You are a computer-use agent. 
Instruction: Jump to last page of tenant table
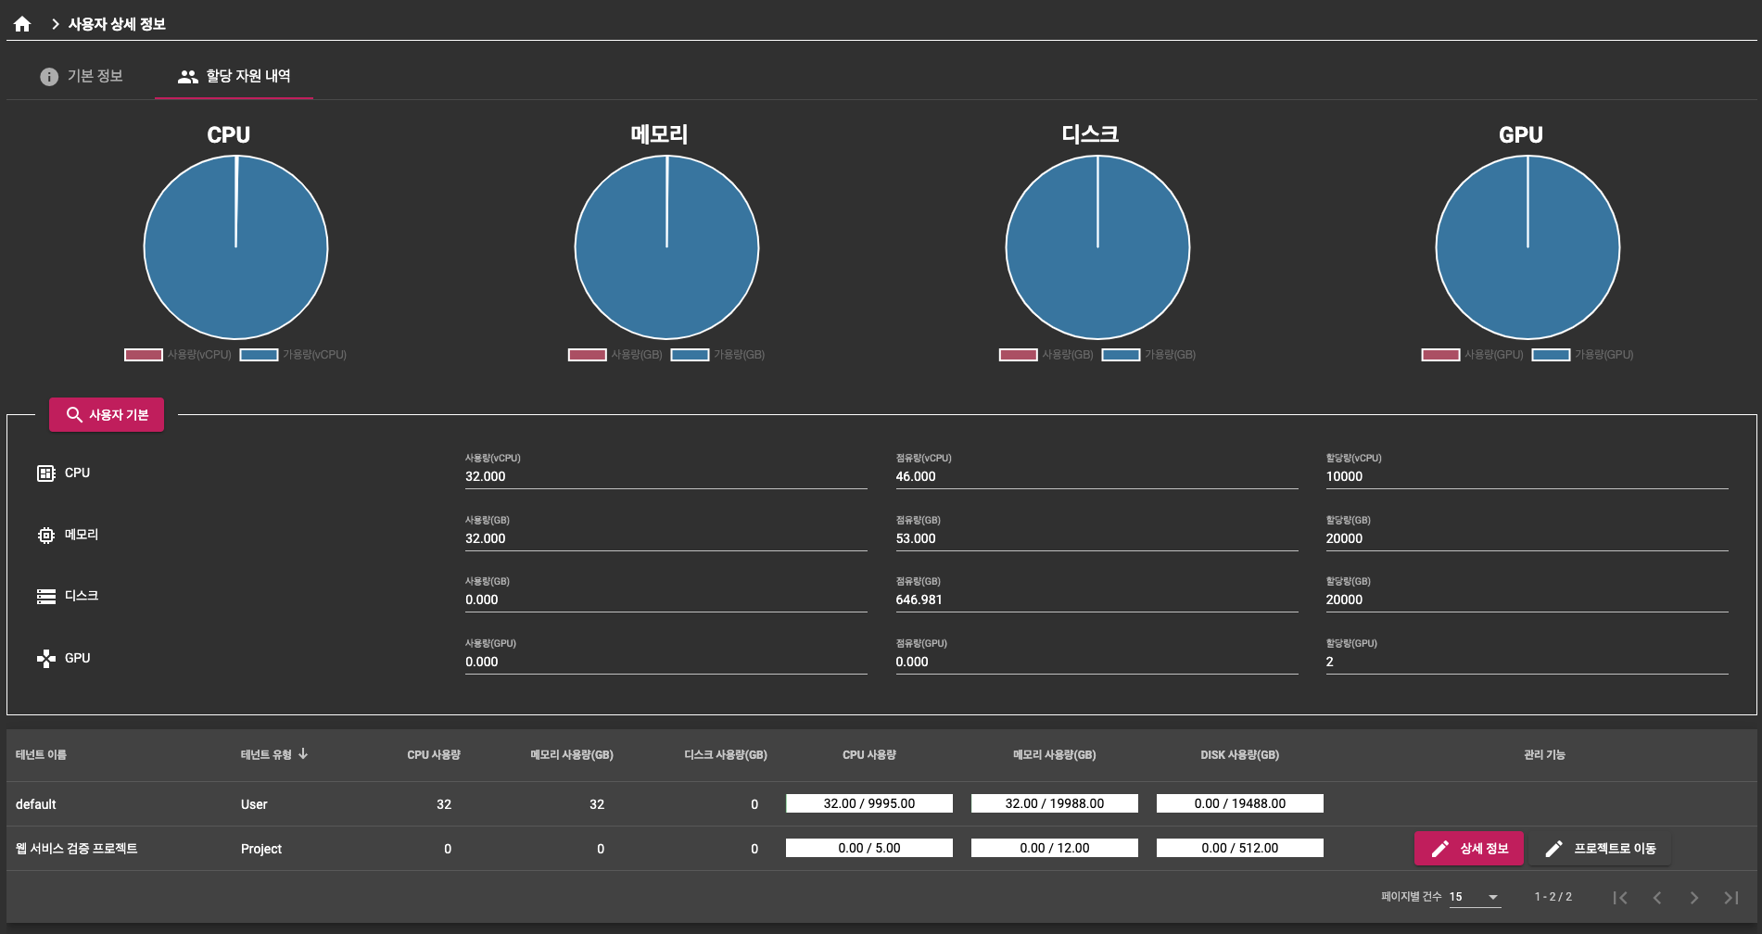tap(1730, 897)
